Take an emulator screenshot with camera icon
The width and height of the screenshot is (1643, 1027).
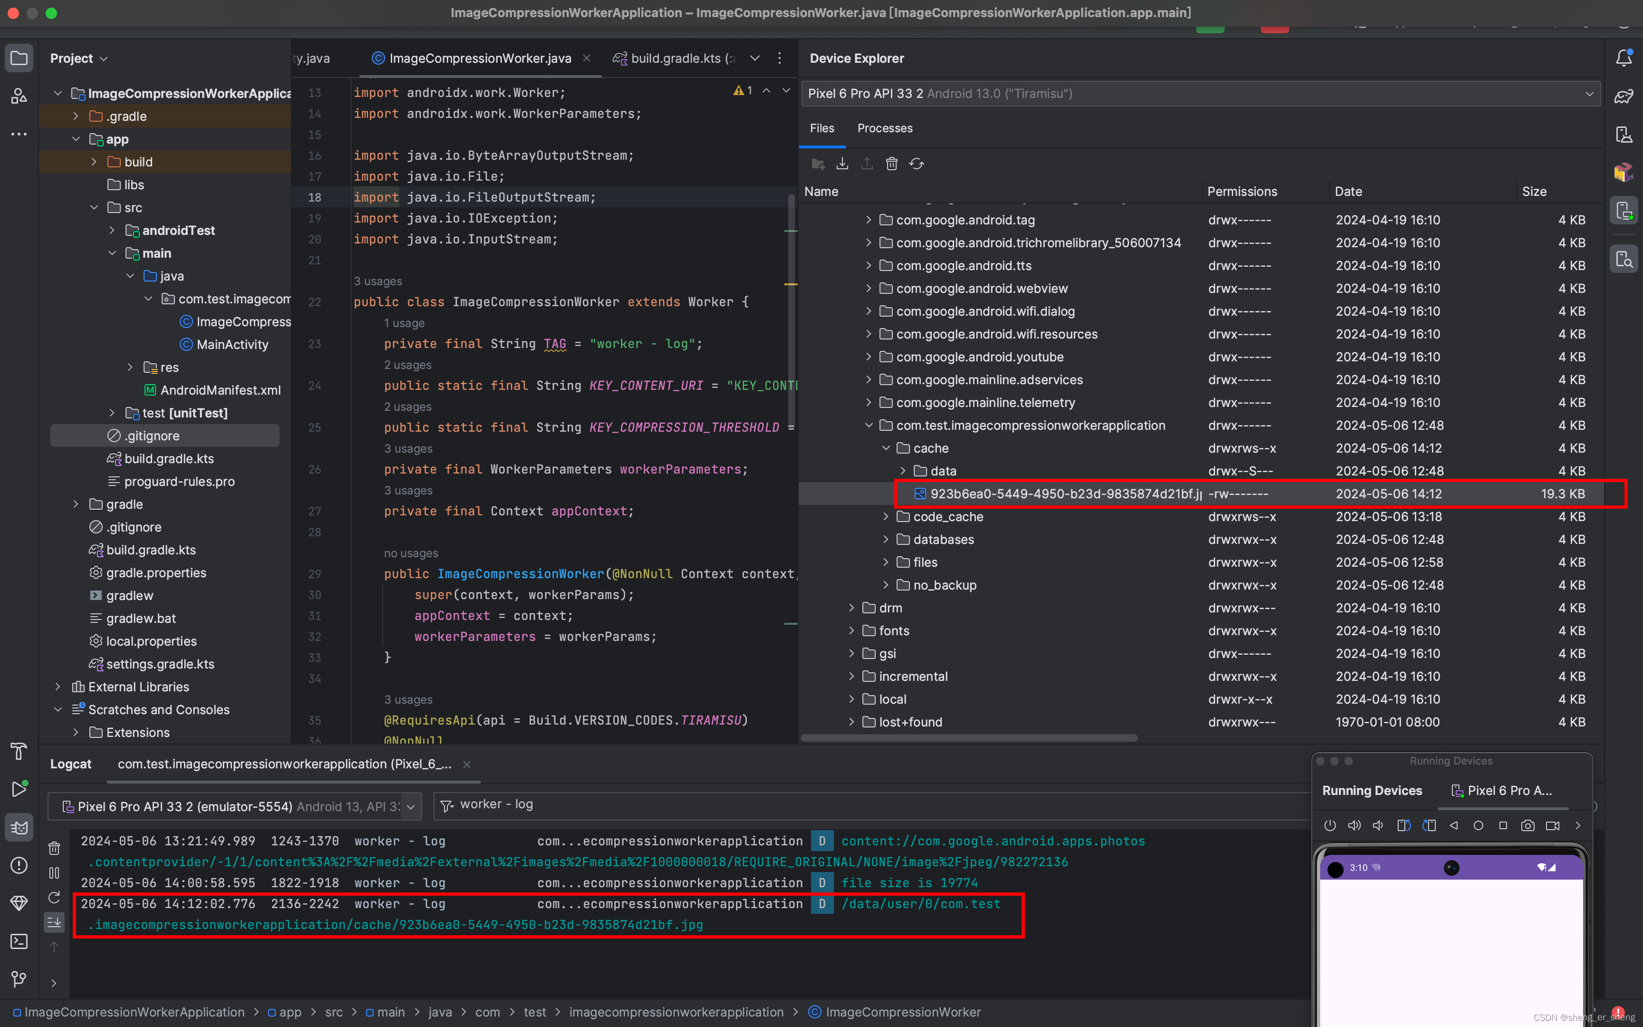coord(1527,826)
